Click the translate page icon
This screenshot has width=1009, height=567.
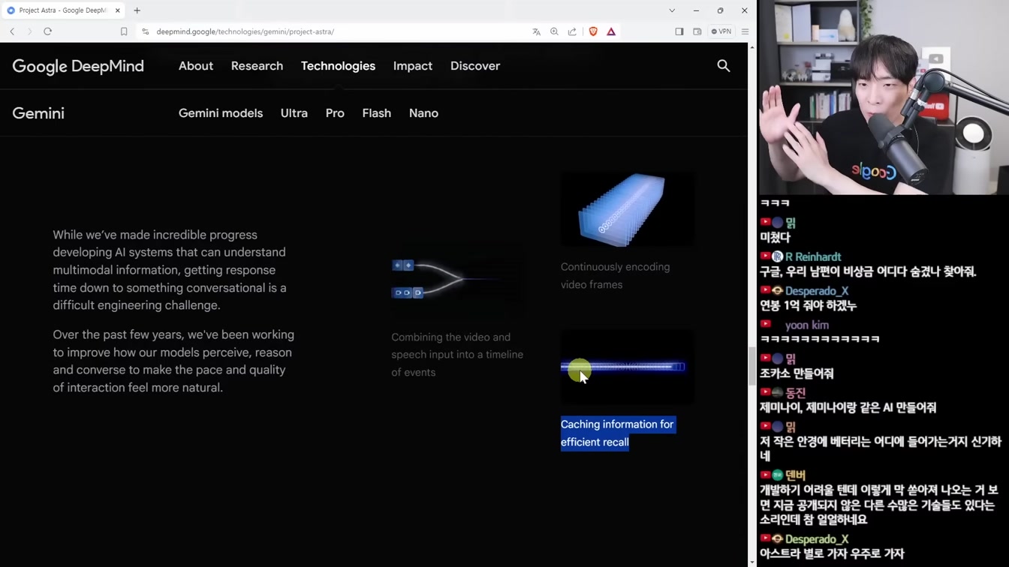(x=536, y=31)
